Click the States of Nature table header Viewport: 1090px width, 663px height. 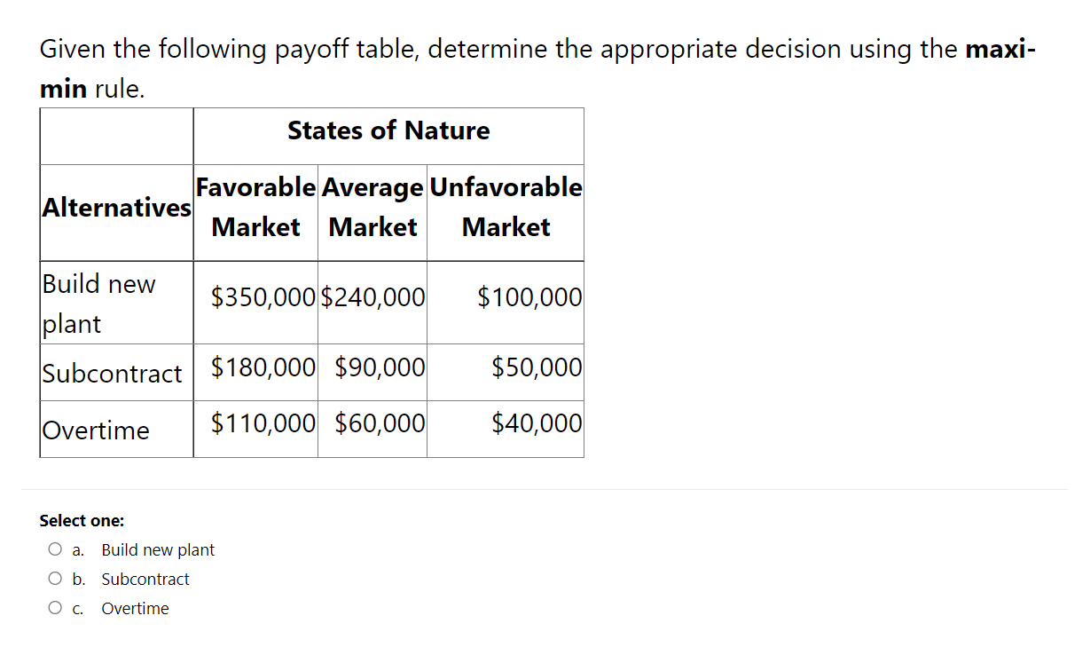[388, 130]
